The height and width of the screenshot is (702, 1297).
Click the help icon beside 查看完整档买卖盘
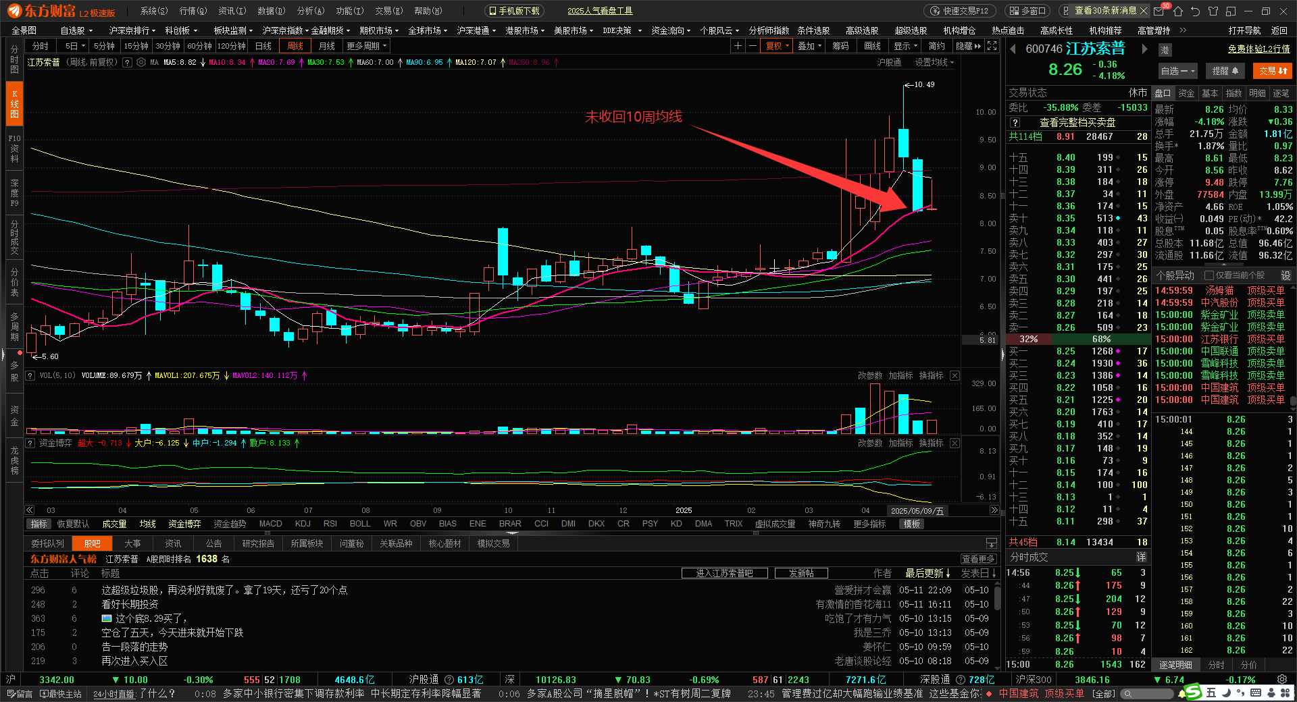(x=1015, y=123)
